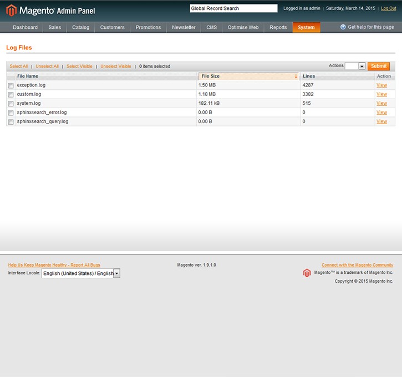Open the Reports menu

[x=278, y=27]
